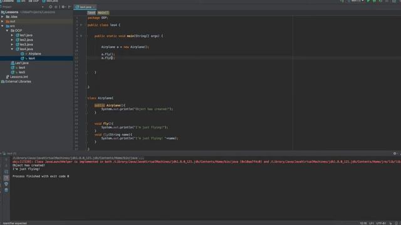
Task: Place cursor on 'Airplane a = new Airplane();' line
Action: (x=125, y=47)
